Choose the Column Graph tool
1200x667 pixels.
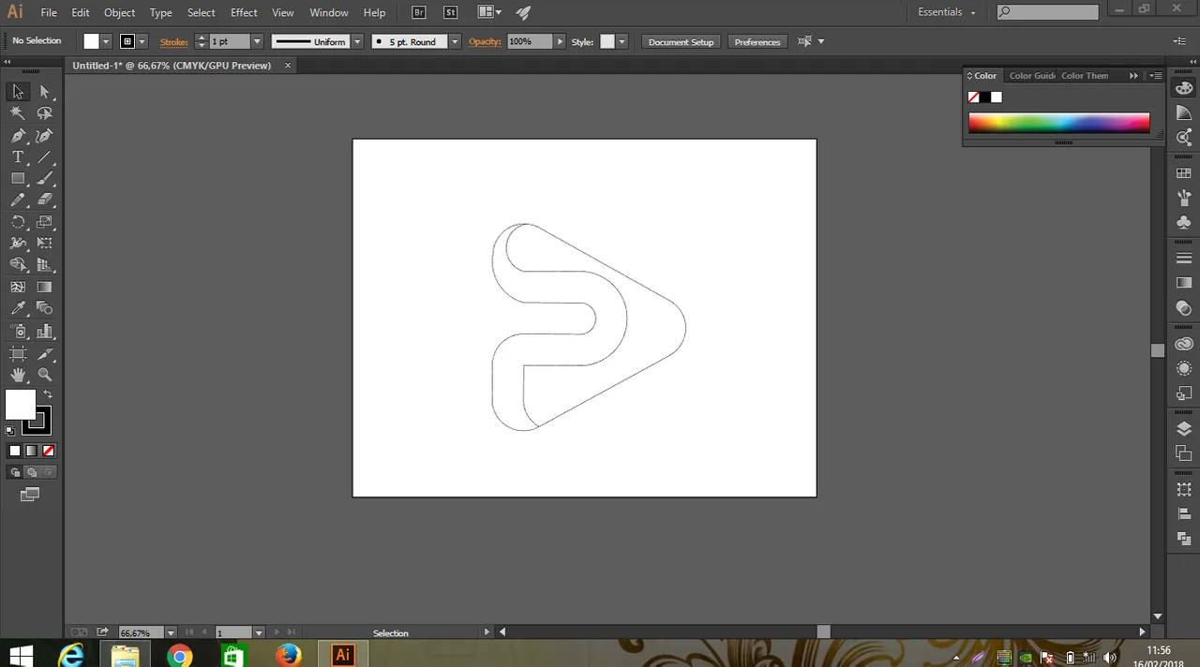[x=44, y=332]
